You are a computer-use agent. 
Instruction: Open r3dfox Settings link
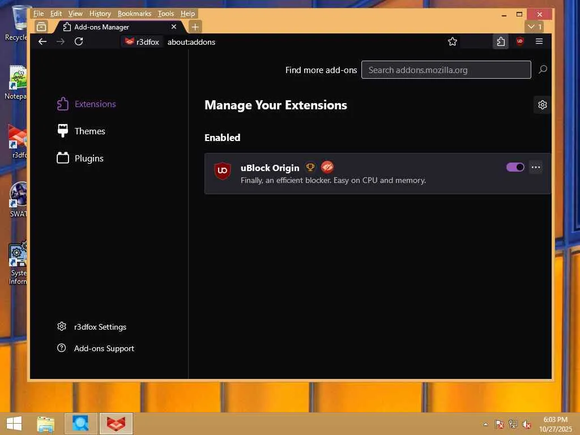pyautogui.click(x=92, y=327)
